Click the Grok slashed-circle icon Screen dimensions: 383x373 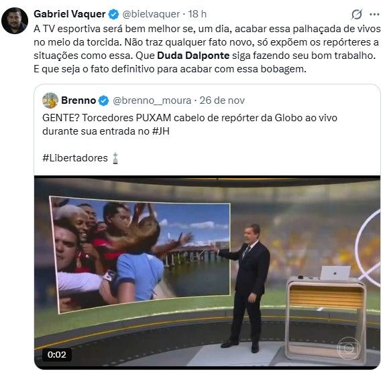click(x=357, y=14)
